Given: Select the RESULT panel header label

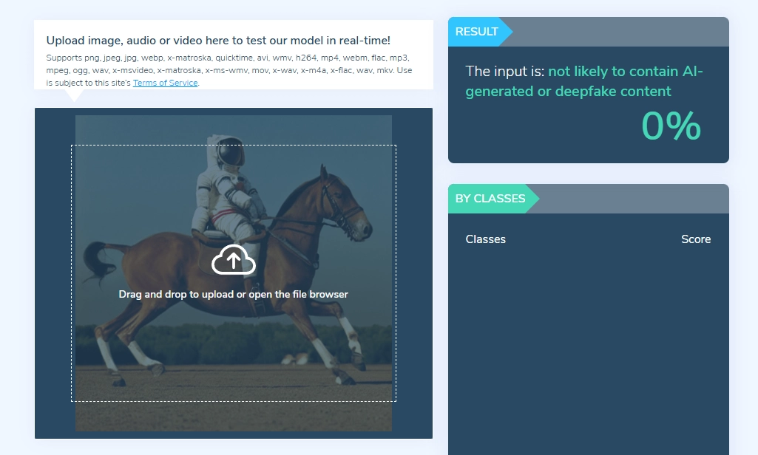Looking at the screenshot, I should click(x=476, y=32).
